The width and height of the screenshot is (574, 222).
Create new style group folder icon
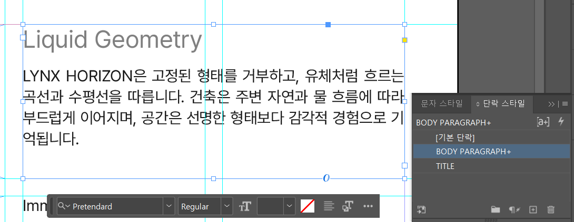coord(496,209)
